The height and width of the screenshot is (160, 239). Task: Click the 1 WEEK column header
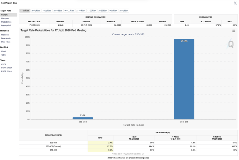176,138
